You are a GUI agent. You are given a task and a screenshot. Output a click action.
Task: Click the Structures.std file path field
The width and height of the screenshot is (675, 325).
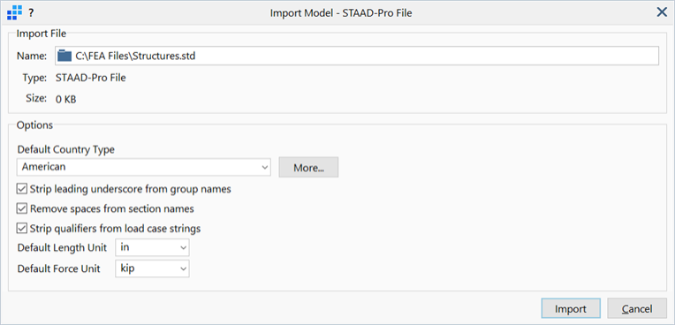tap(356, 56)
